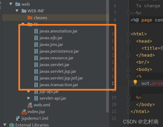The image size is (163, 127).
Task: Collapse the WEB-INF folder arrow
Action: click(x=17, y=11)
